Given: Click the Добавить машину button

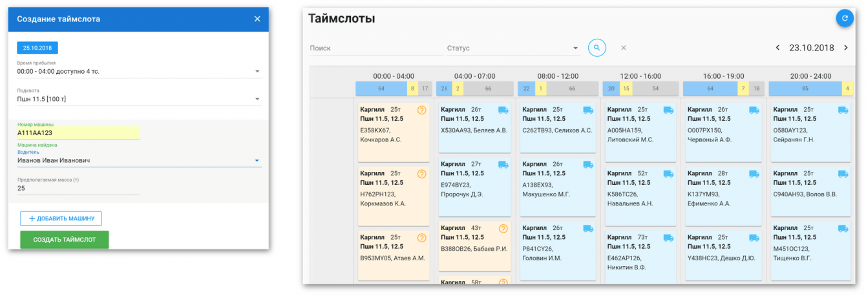Looking at the screenshot, I should [x=61, y=218].
